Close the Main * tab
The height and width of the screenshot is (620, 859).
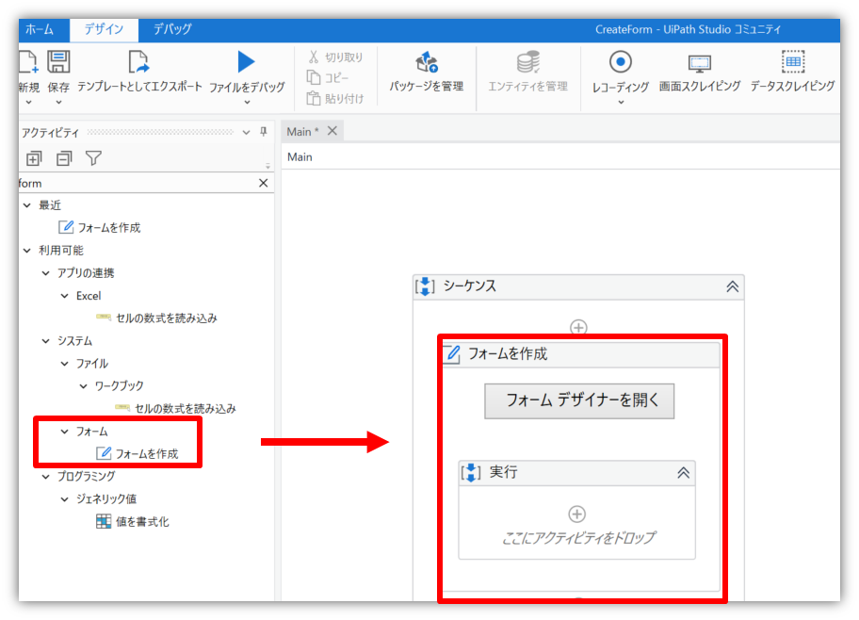pos(332,131)
